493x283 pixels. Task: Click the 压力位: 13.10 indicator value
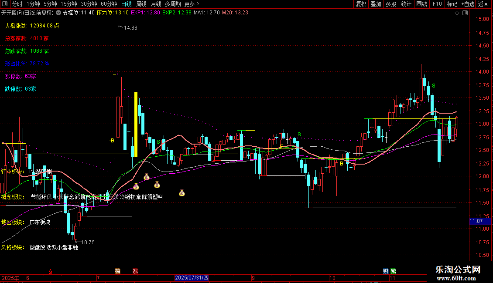click(113, 13)
